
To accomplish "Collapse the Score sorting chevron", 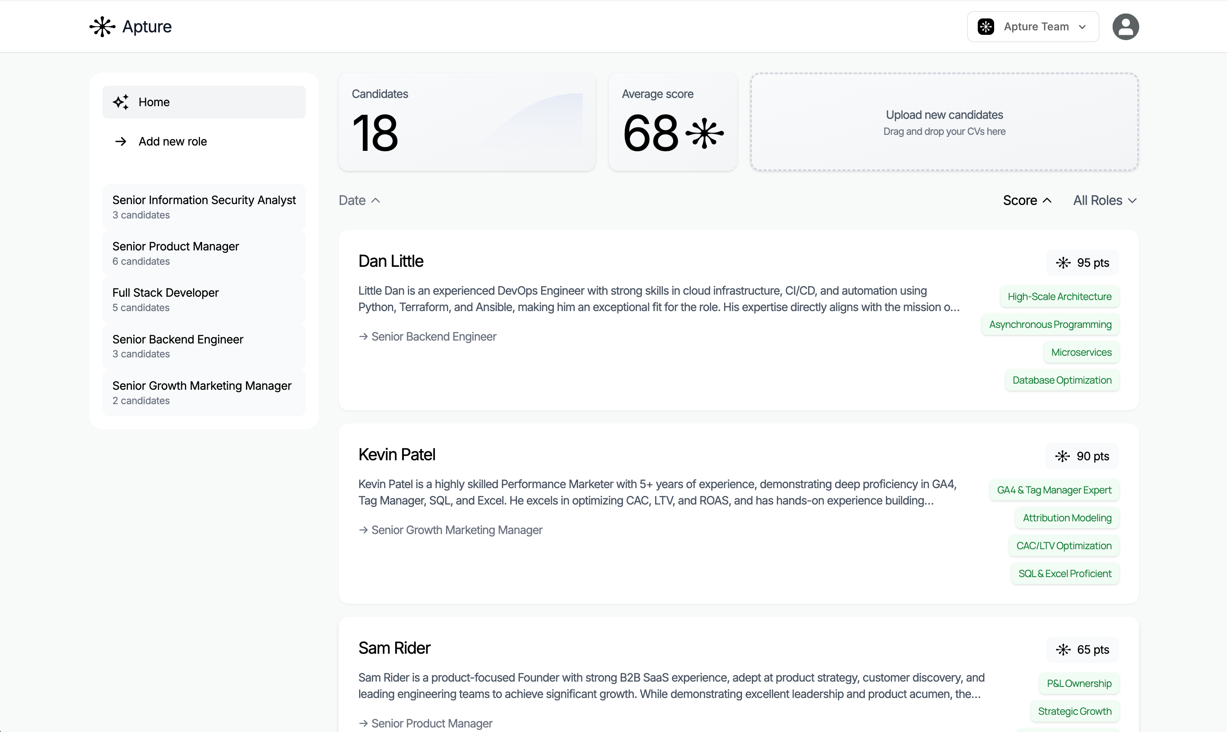I will 1047,200.
